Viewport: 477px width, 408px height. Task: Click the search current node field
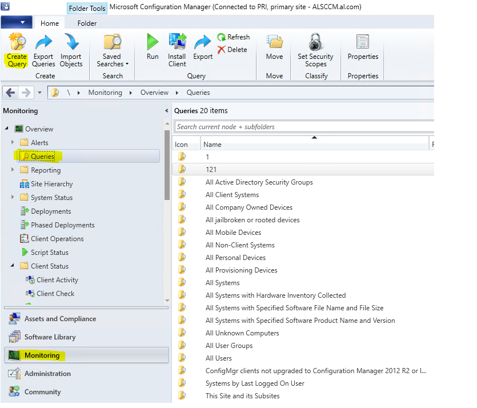[304, 126]
